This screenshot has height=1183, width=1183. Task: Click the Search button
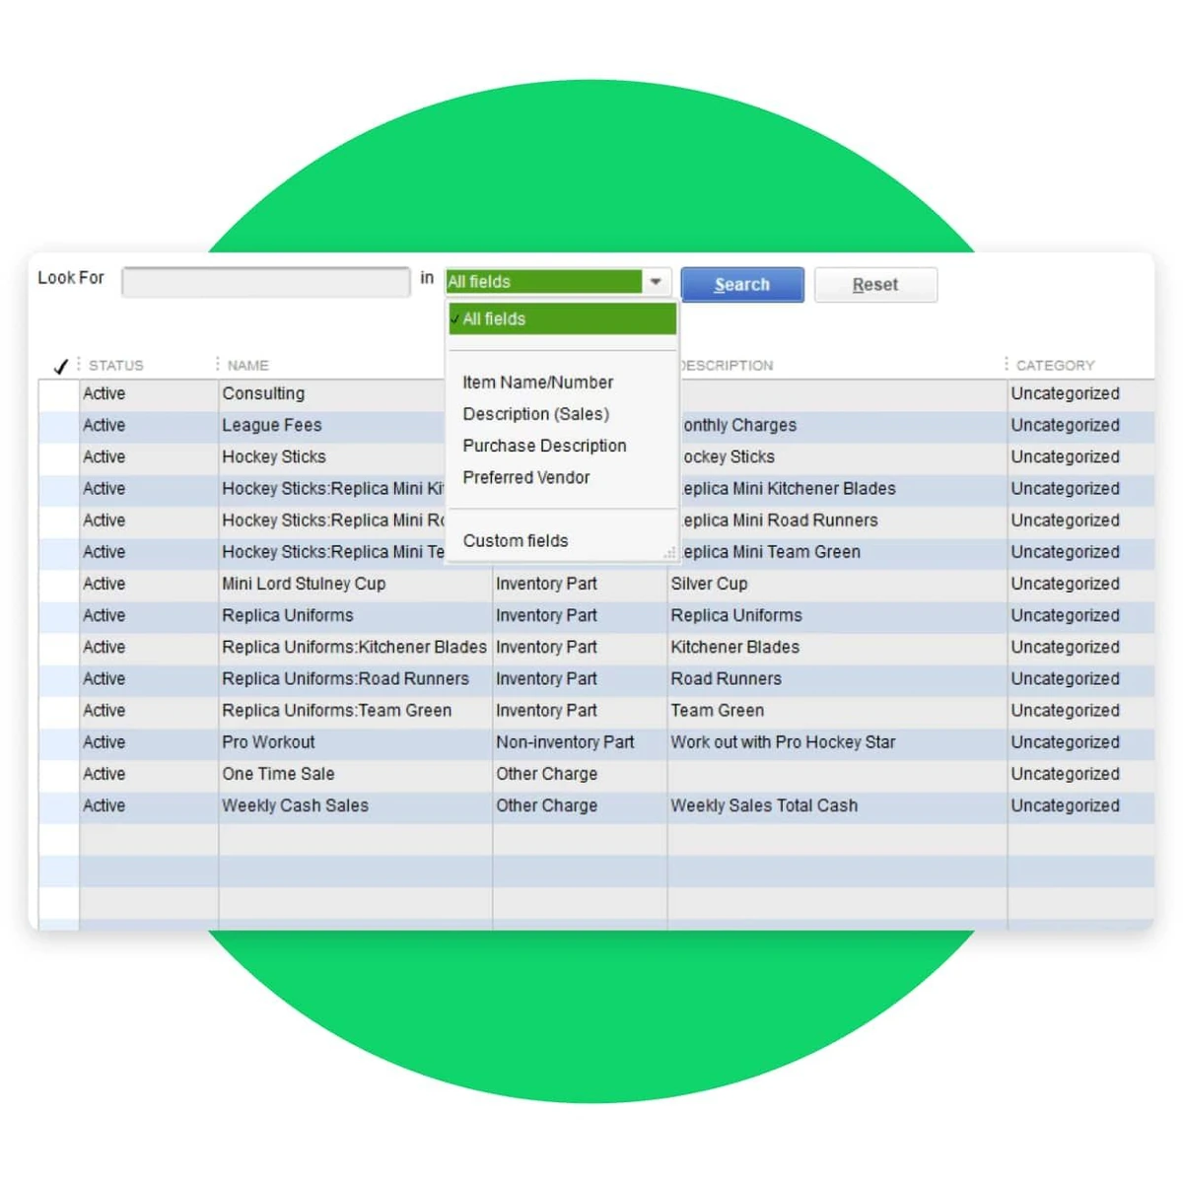(x=742, y=285)
